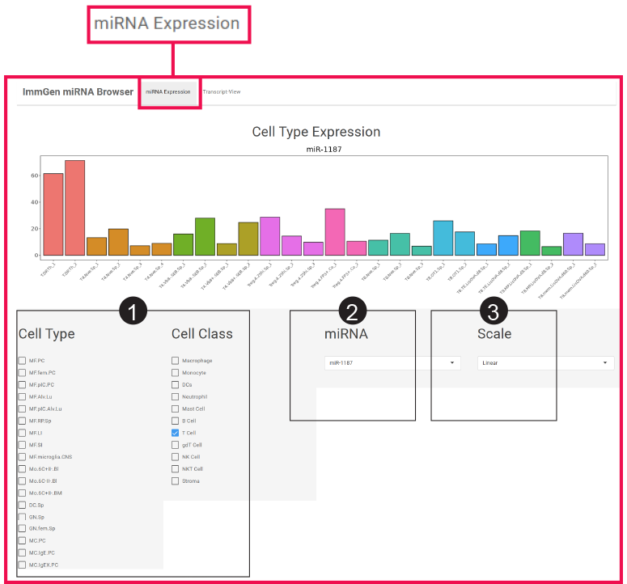Tick the gdT Cell checkbox
Image resolution: width=627 pixels, height=584 pixels.
[x=175, y=445]
